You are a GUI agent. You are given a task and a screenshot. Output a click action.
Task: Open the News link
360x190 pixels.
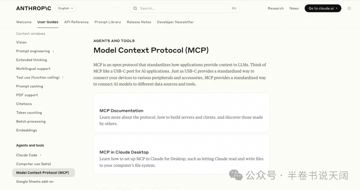click(x=294, y=8)
